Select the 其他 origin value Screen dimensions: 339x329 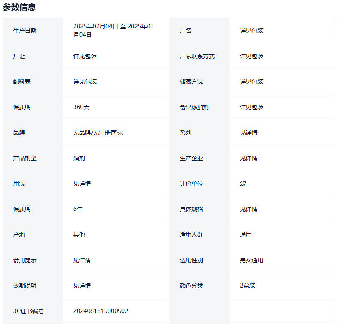[x=79, y=235]
